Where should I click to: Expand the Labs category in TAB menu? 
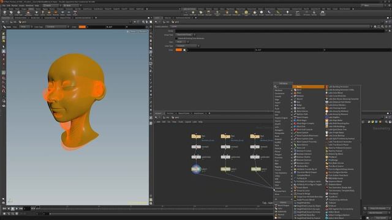(x=283, y=127)
